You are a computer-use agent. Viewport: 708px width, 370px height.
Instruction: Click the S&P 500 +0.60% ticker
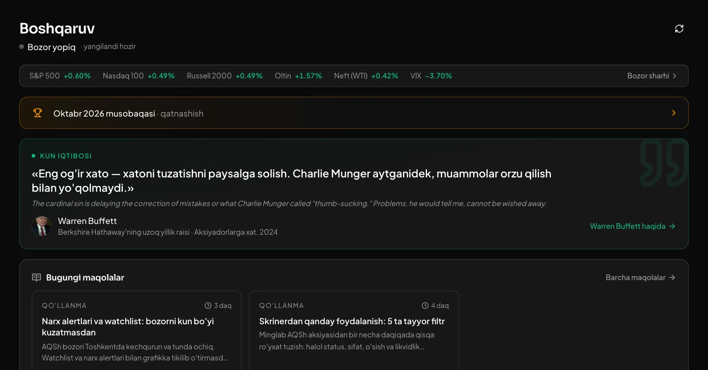(x=60, y=76)
